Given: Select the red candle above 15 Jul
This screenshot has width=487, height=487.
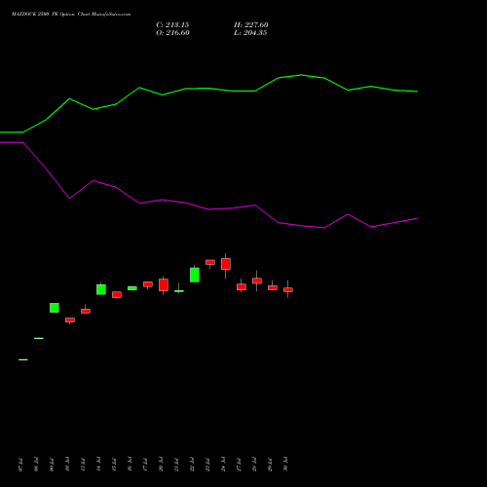Looking at the screenshot, I should pos(117,294).
